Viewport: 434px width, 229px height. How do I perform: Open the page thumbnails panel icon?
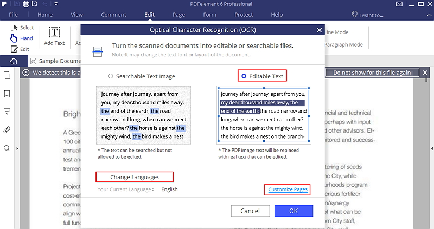pos(7,75)
